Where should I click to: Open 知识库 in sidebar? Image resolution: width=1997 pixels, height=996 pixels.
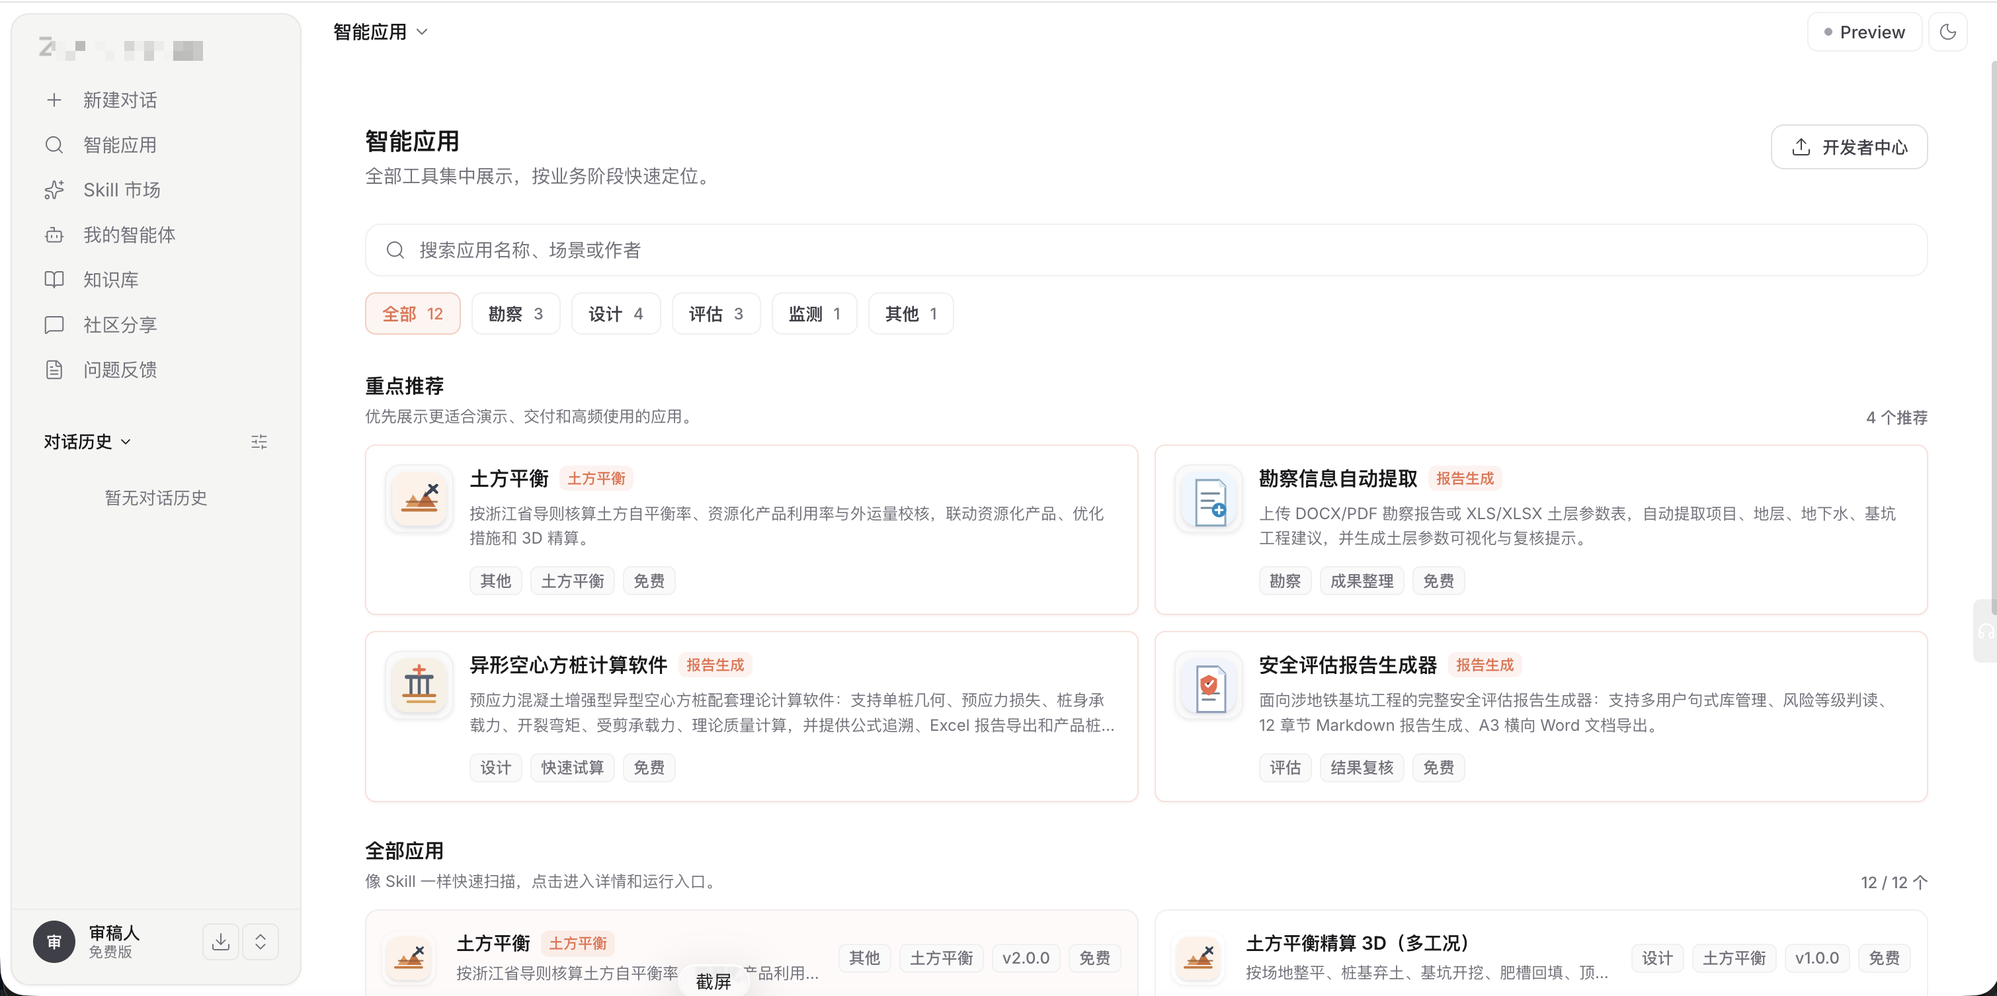157,280
